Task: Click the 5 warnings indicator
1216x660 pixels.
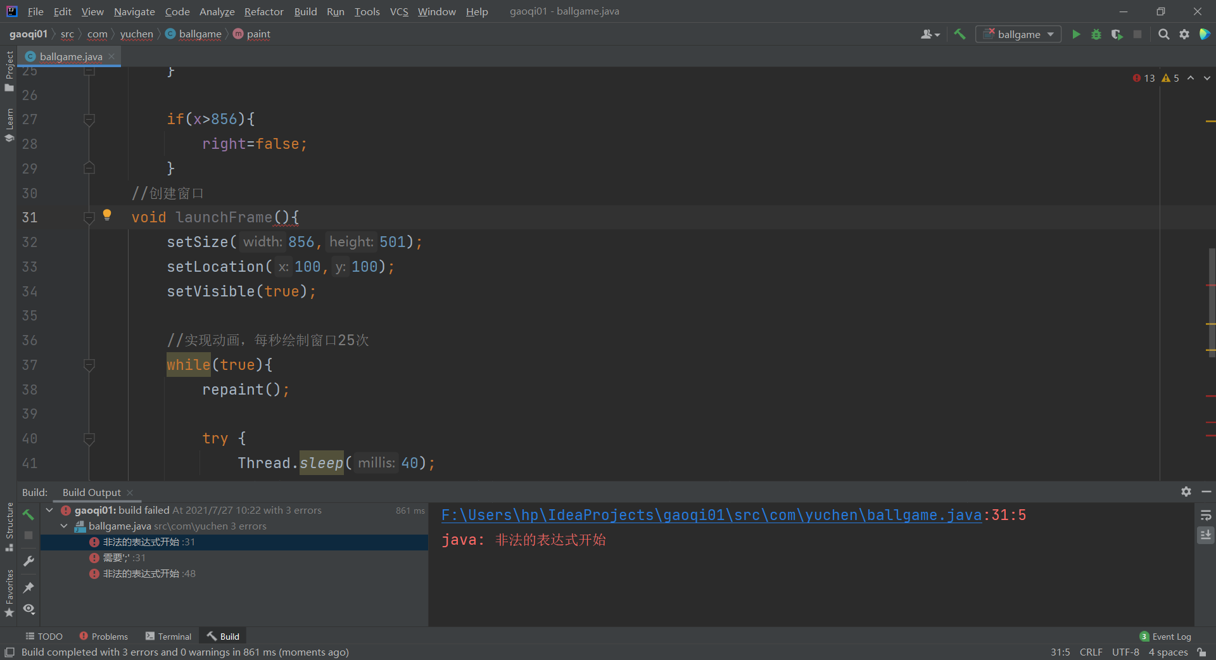Action: click(1170, 78)
